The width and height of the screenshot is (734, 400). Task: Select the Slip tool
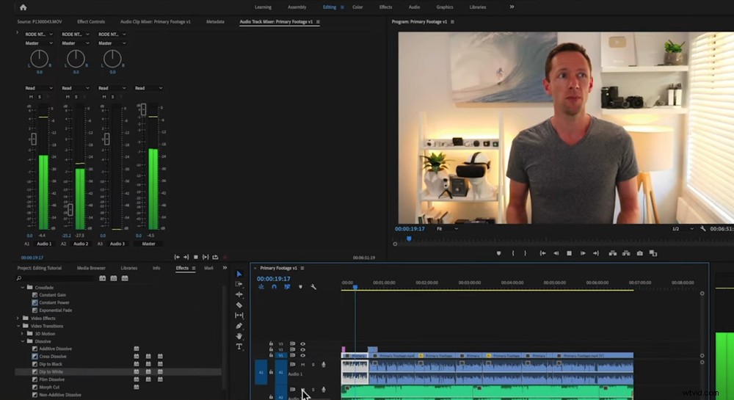[x=239, y=316]
